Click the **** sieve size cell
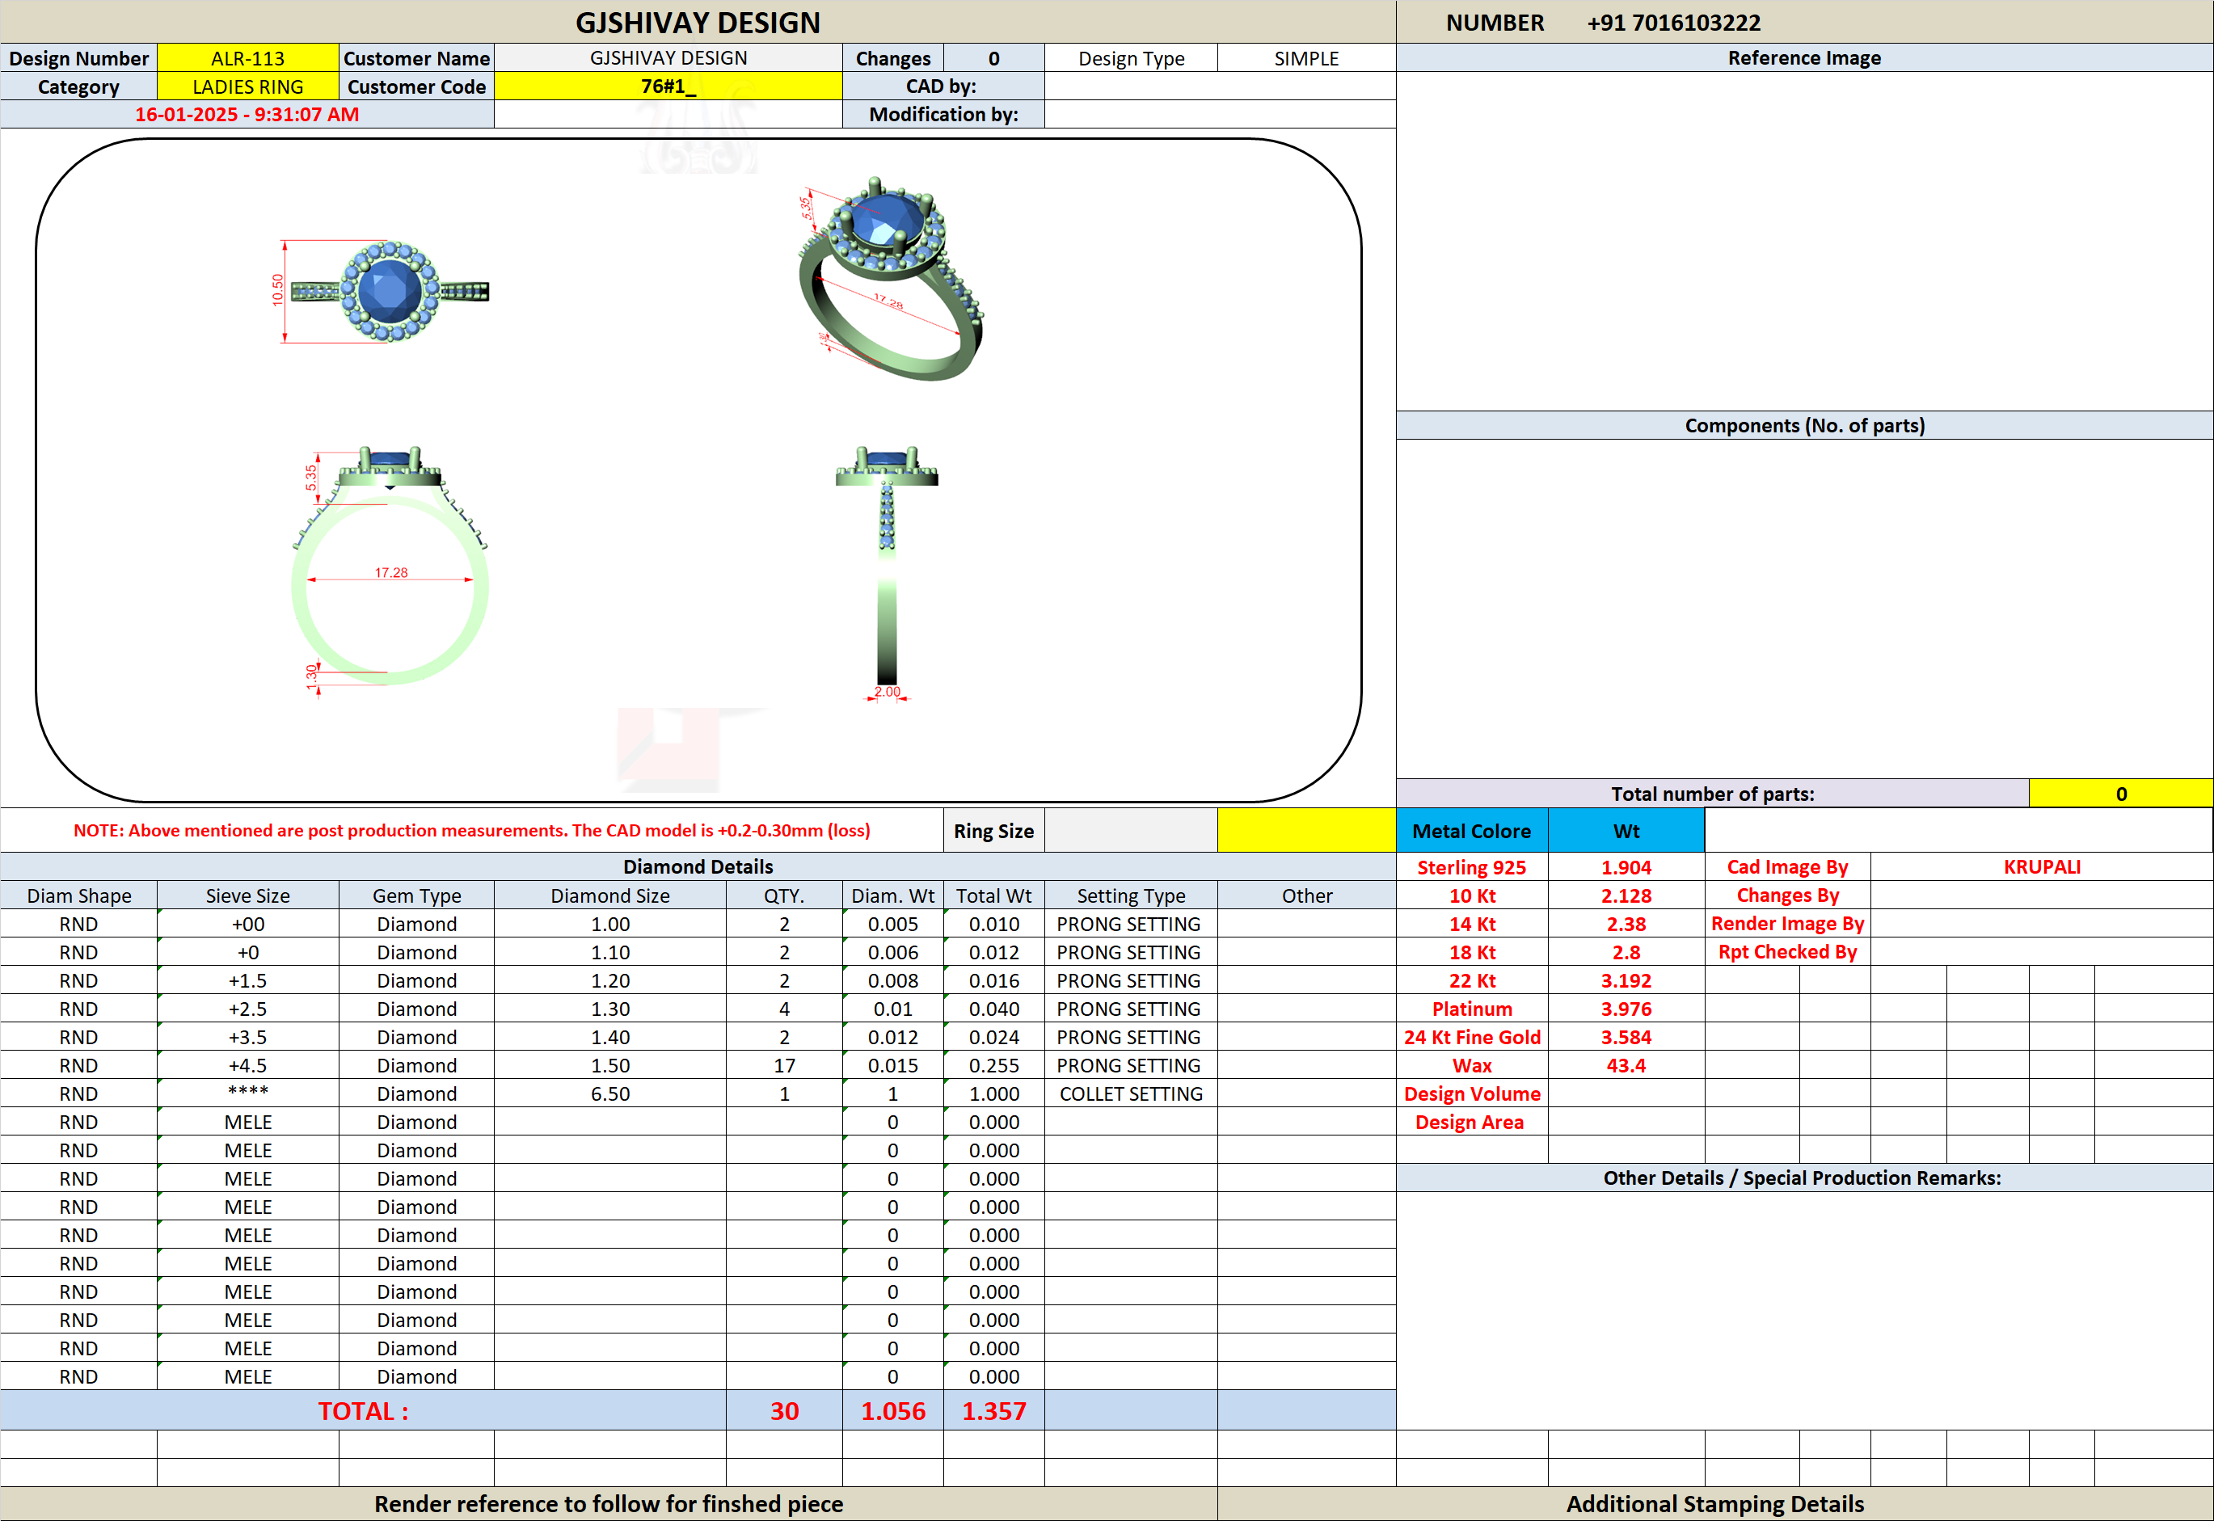 pyautogui.click(x=248, y=1093)
